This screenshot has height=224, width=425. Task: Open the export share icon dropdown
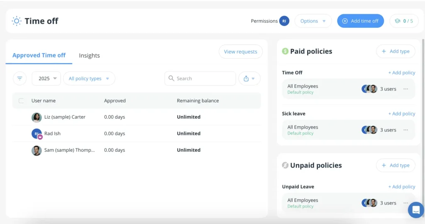tap(249, 78)
